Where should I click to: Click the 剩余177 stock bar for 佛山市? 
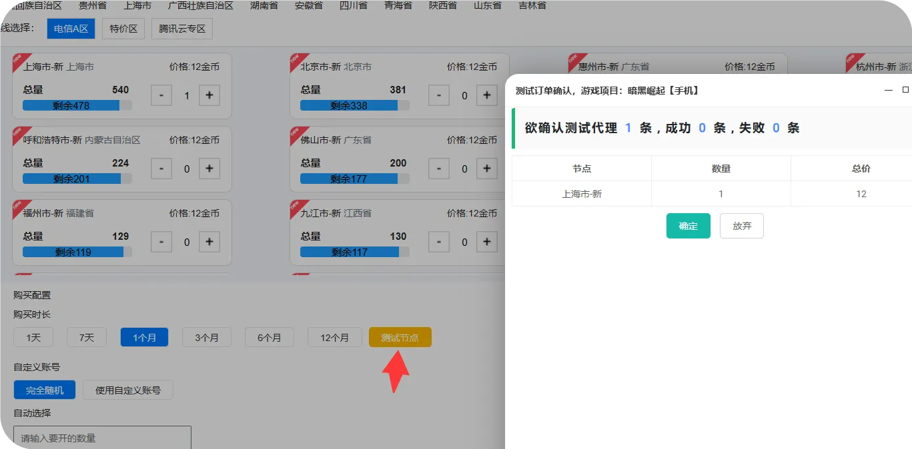[355, 179]
